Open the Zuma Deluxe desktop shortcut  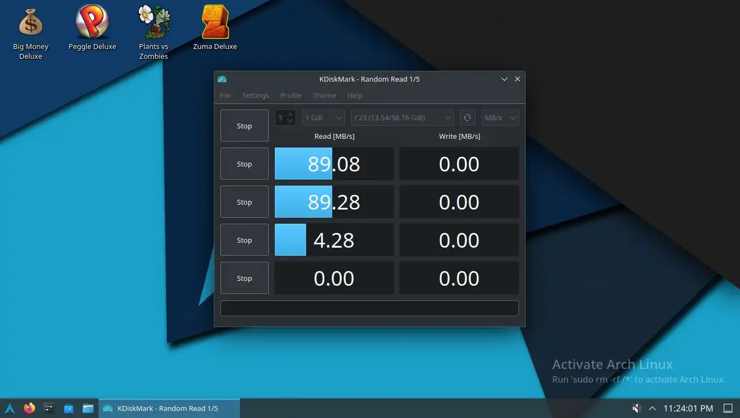pos(215,28)
